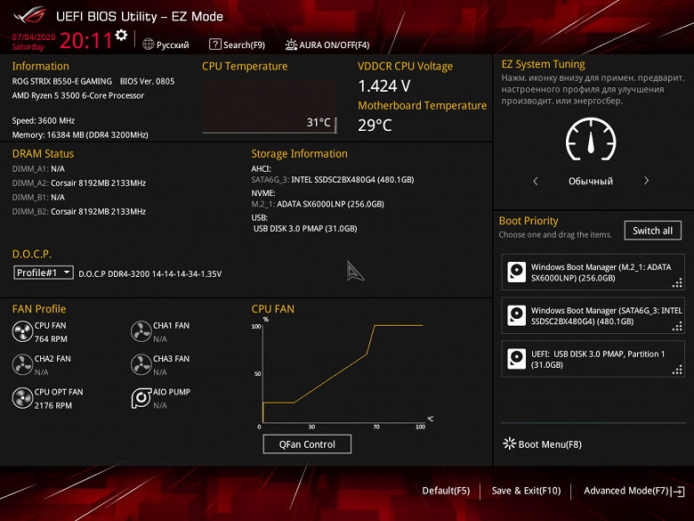Click the CPU FAN curve graph

coord(343,374)
